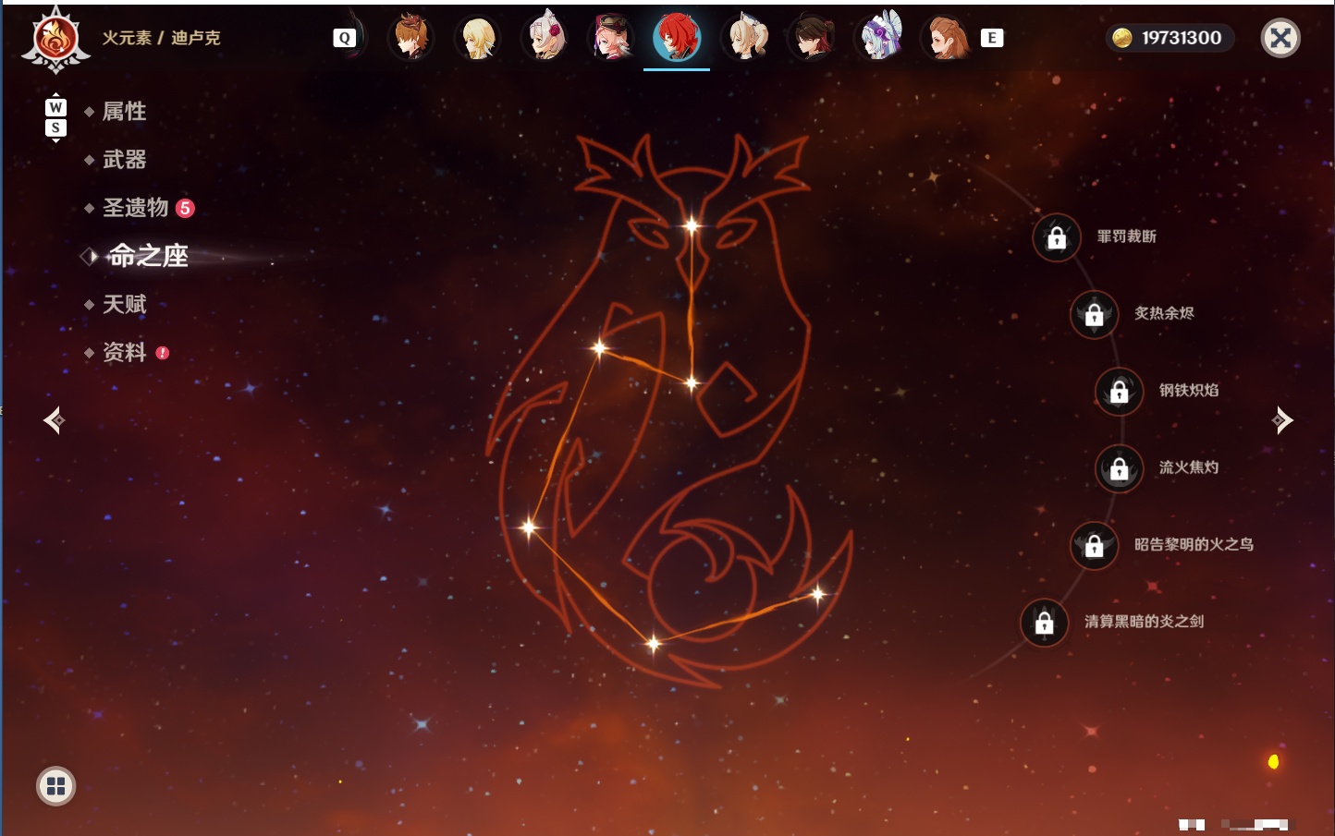The image size is (1335, 836).
Task: Open the 清算黑暗的炎之剑 constellation node
Action: (x=1045, y=623)
